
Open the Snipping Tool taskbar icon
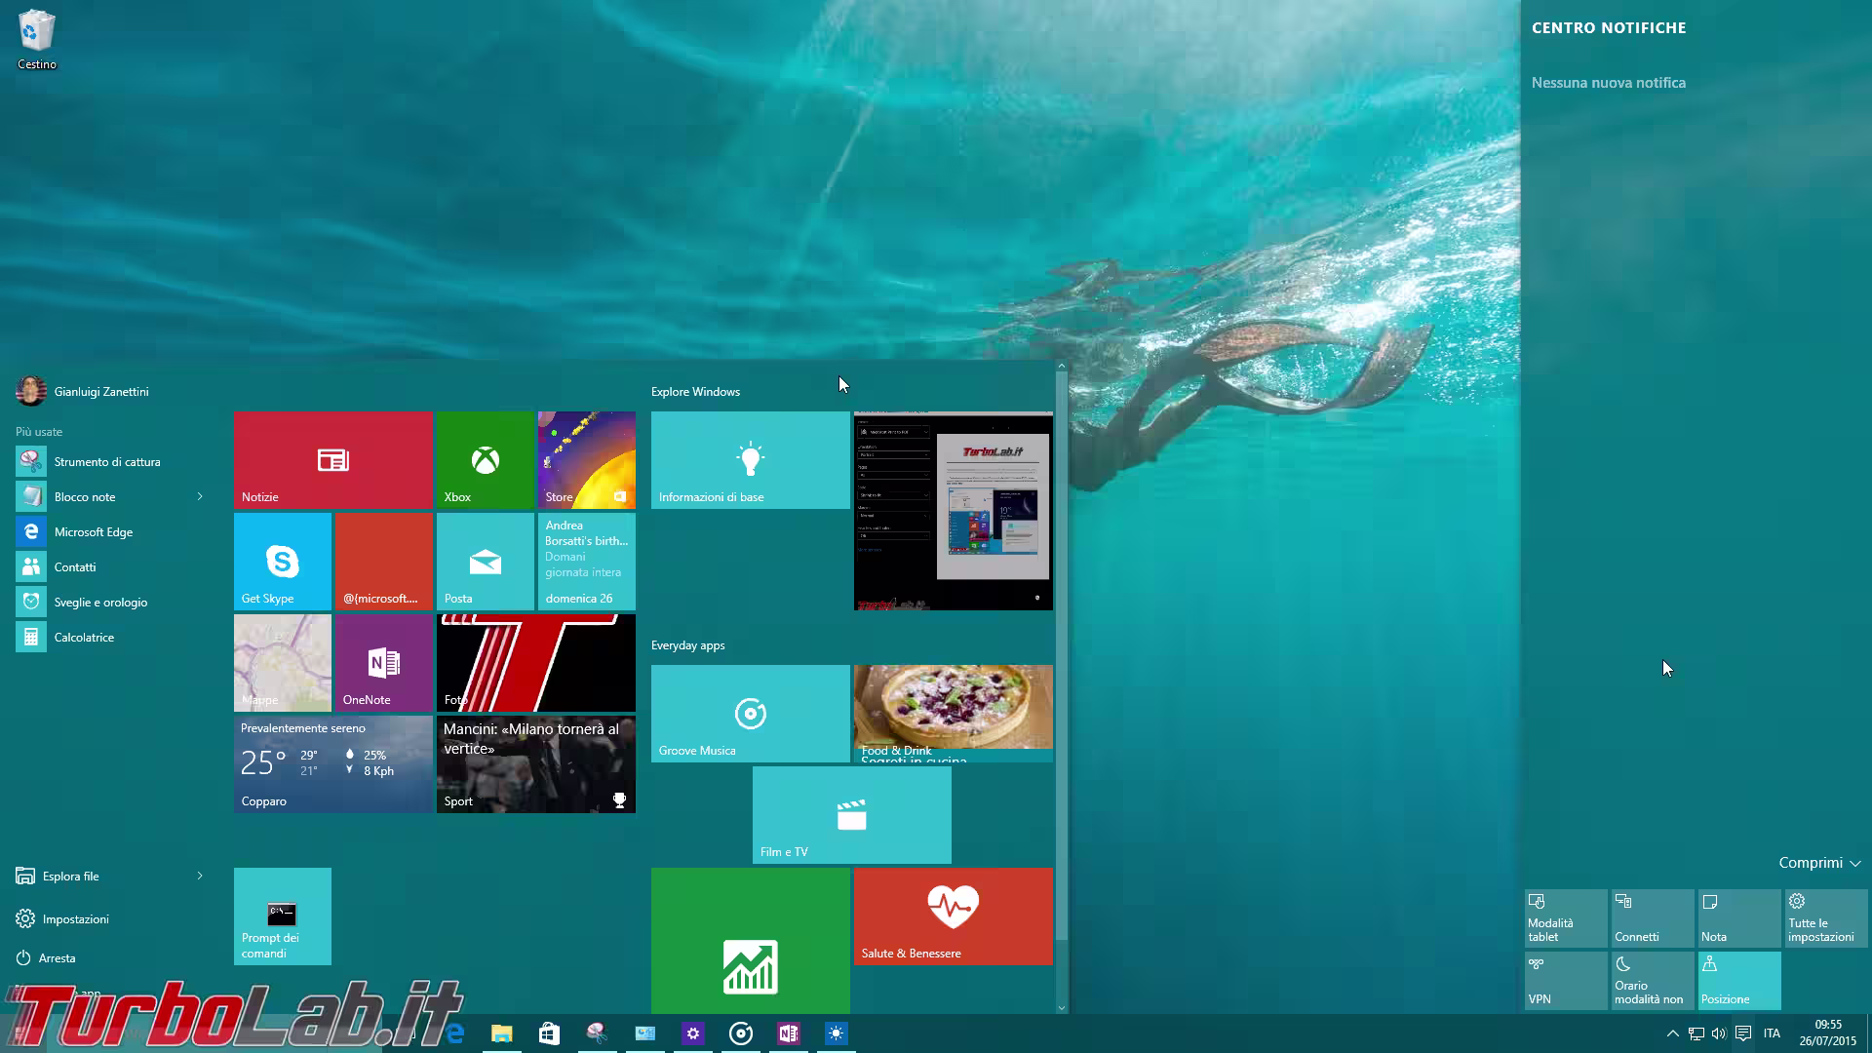(597, 1033)
